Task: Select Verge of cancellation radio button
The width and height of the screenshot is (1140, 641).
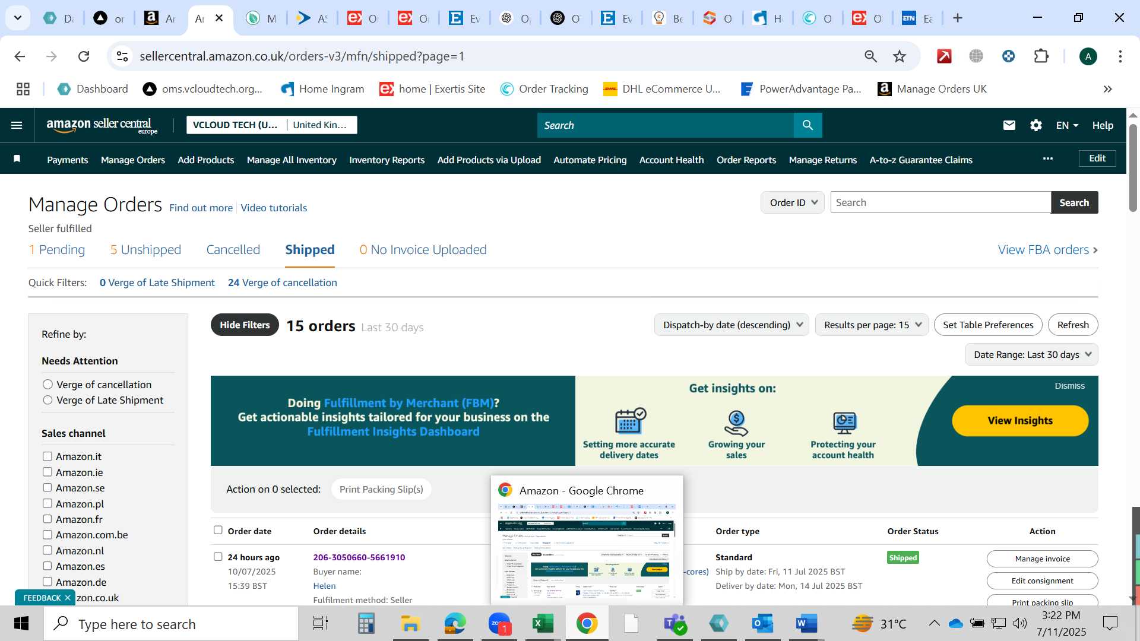Action: click(47, 385)
